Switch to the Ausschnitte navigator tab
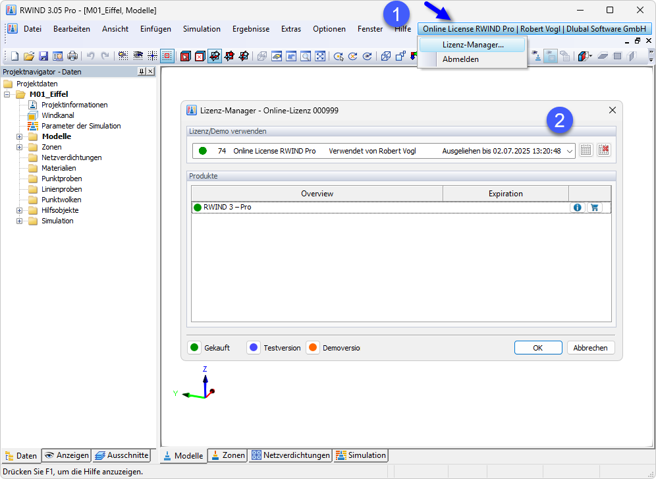Image resolution: width=656 pixels, height=479 pixels. (x=121, y=455)
